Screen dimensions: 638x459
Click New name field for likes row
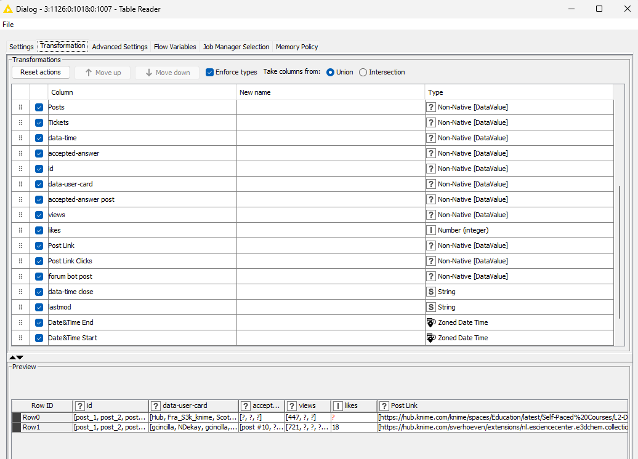click(330, 230)
